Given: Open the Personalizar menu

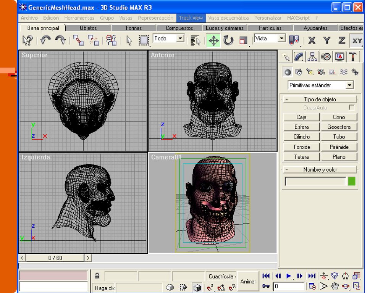Looking at the screenshot, I should click(268, 18).
